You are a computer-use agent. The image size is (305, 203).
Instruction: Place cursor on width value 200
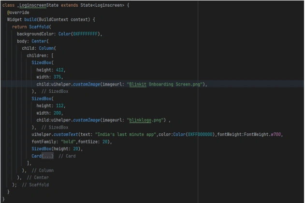coord(60,113)
